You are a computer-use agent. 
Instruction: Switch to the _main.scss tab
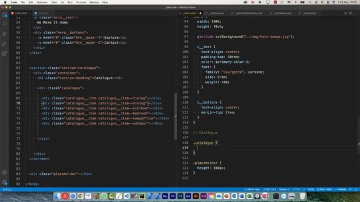click(x=191, y=13)
